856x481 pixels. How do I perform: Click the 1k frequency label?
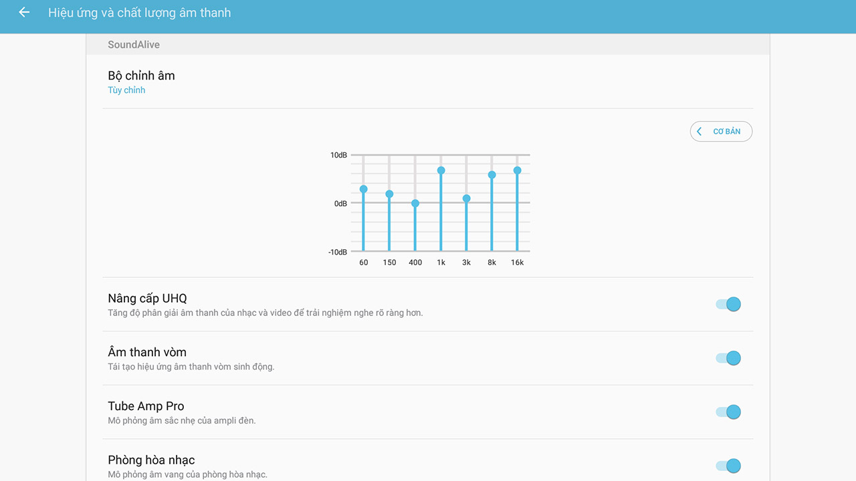[441, 263]
